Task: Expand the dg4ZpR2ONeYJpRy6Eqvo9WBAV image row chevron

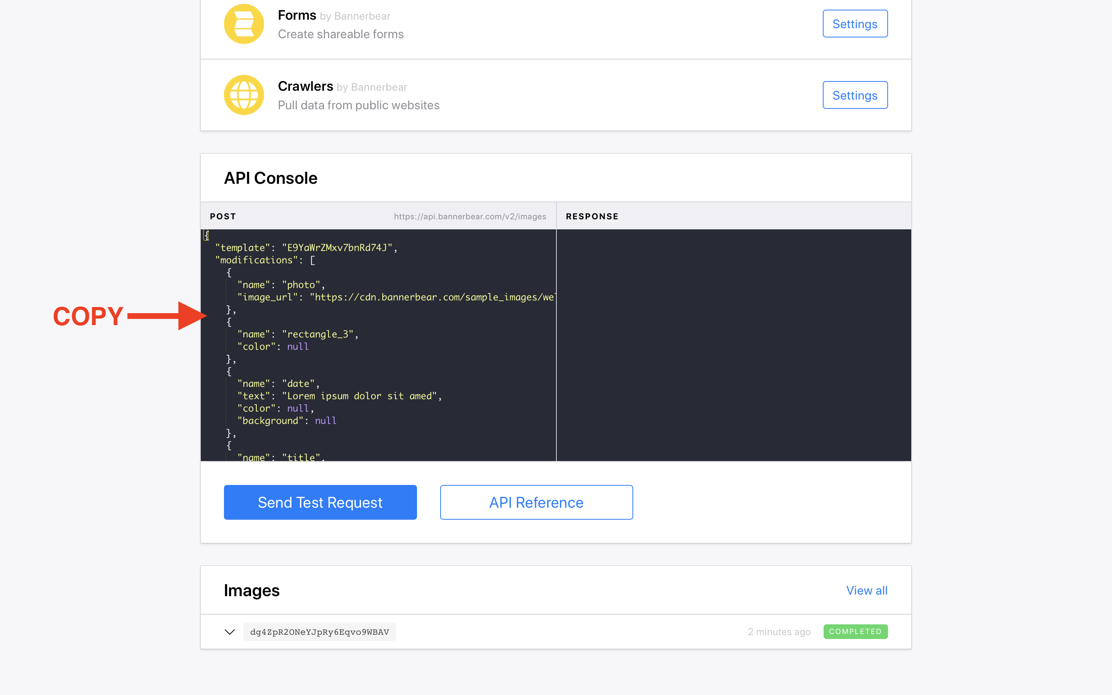Action: [230, 632]
